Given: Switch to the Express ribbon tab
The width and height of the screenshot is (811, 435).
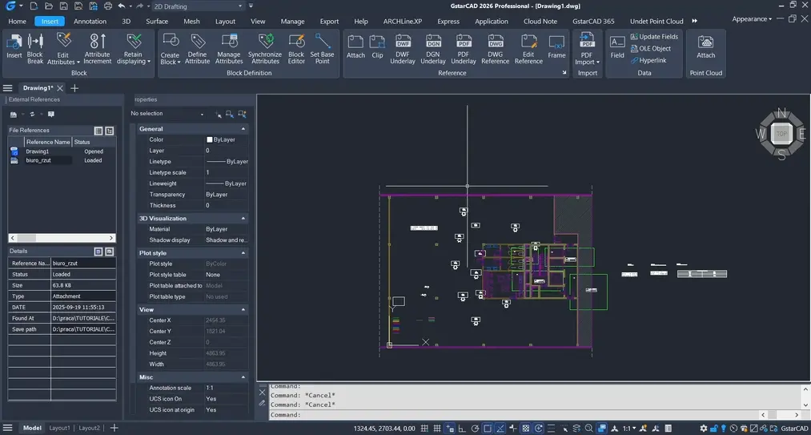Looking at the screenshot, I should [448, 22].
